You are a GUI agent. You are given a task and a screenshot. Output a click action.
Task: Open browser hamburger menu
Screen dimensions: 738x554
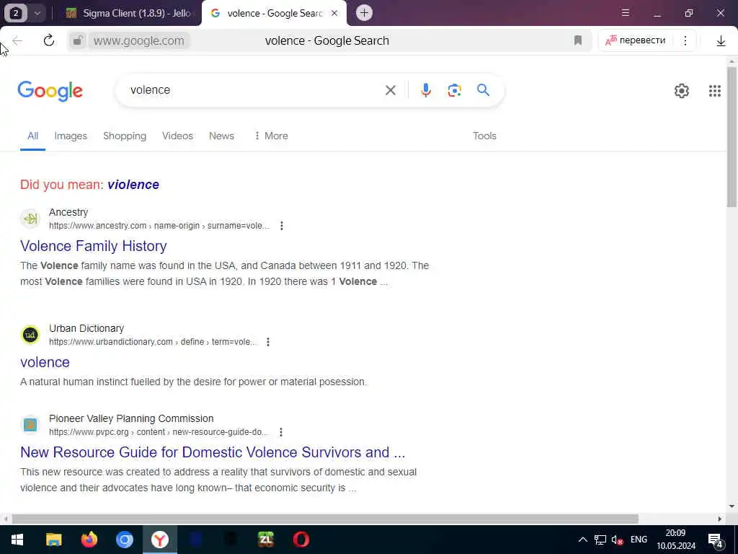coord(625,13)
